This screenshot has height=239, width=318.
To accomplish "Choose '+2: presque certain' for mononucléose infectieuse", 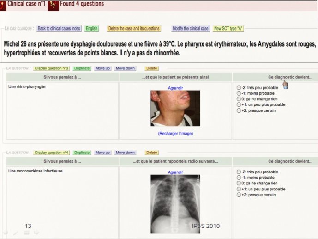I will (239, 195).
